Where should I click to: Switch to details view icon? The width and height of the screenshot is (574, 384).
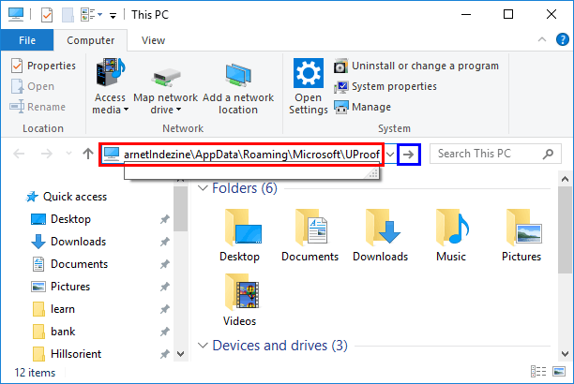pos(538,372)
